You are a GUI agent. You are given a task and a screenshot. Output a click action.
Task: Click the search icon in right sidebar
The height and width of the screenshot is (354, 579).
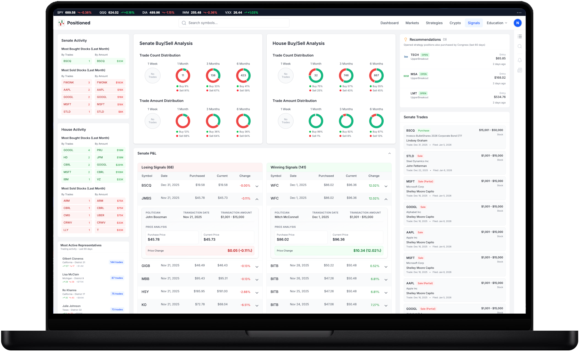(520, 46)
